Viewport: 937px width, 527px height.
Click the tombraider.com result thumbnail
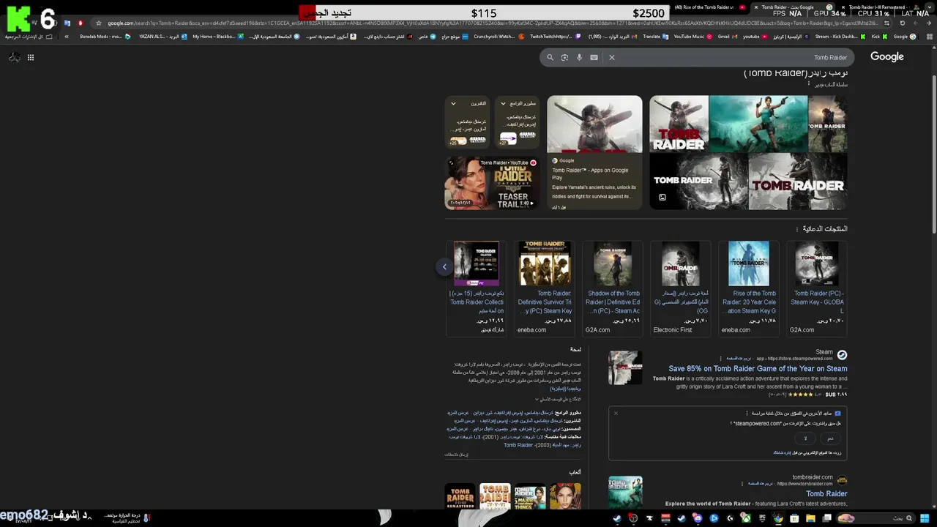coord(625,493)
